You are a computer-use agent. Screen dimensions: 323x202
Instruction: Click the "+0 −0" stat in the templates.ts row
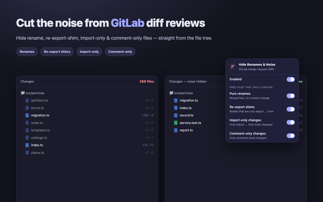(x=149, y=130)
